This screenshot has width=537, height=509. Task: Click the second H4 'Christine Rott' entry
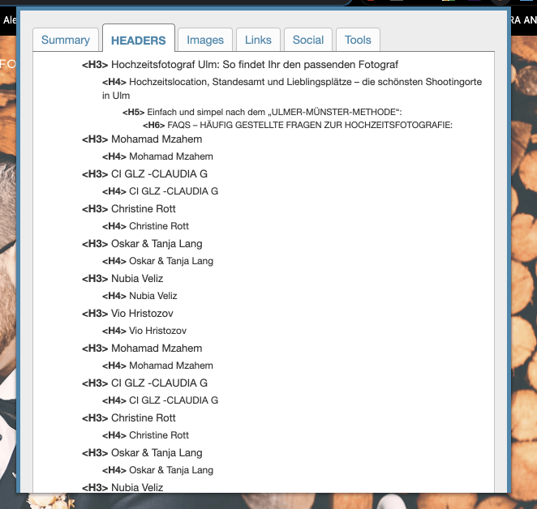[145, 435]
